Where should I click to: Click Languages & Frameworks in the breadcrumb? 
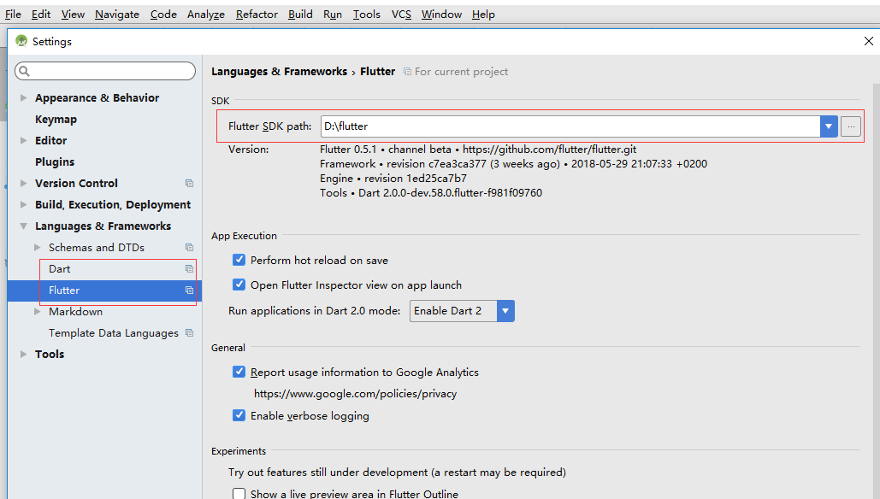[279, 71]
